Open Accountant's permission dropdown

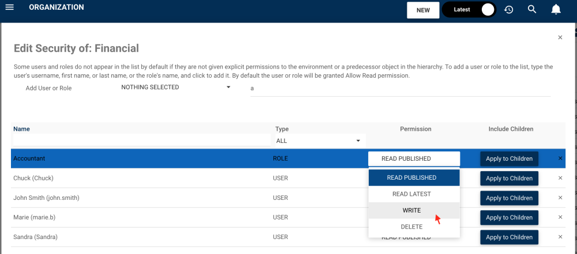(x=414, y=159)
